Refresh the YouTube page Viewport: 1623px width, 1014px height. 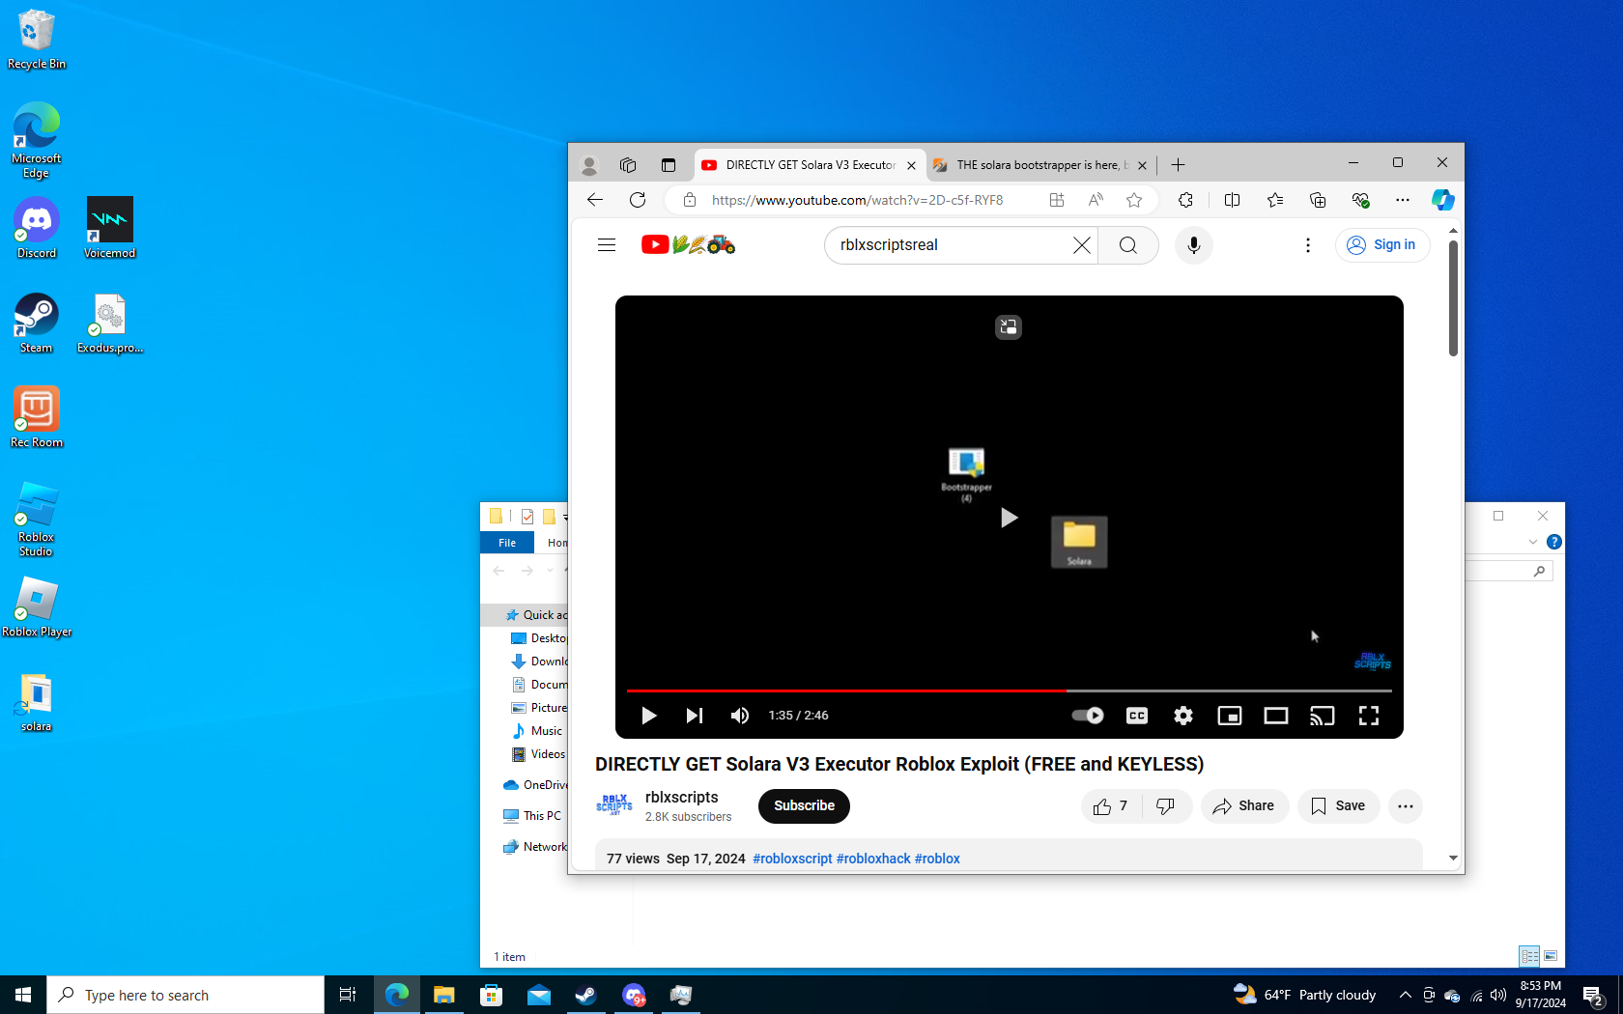pyautogui.click(x=638, y=200)
